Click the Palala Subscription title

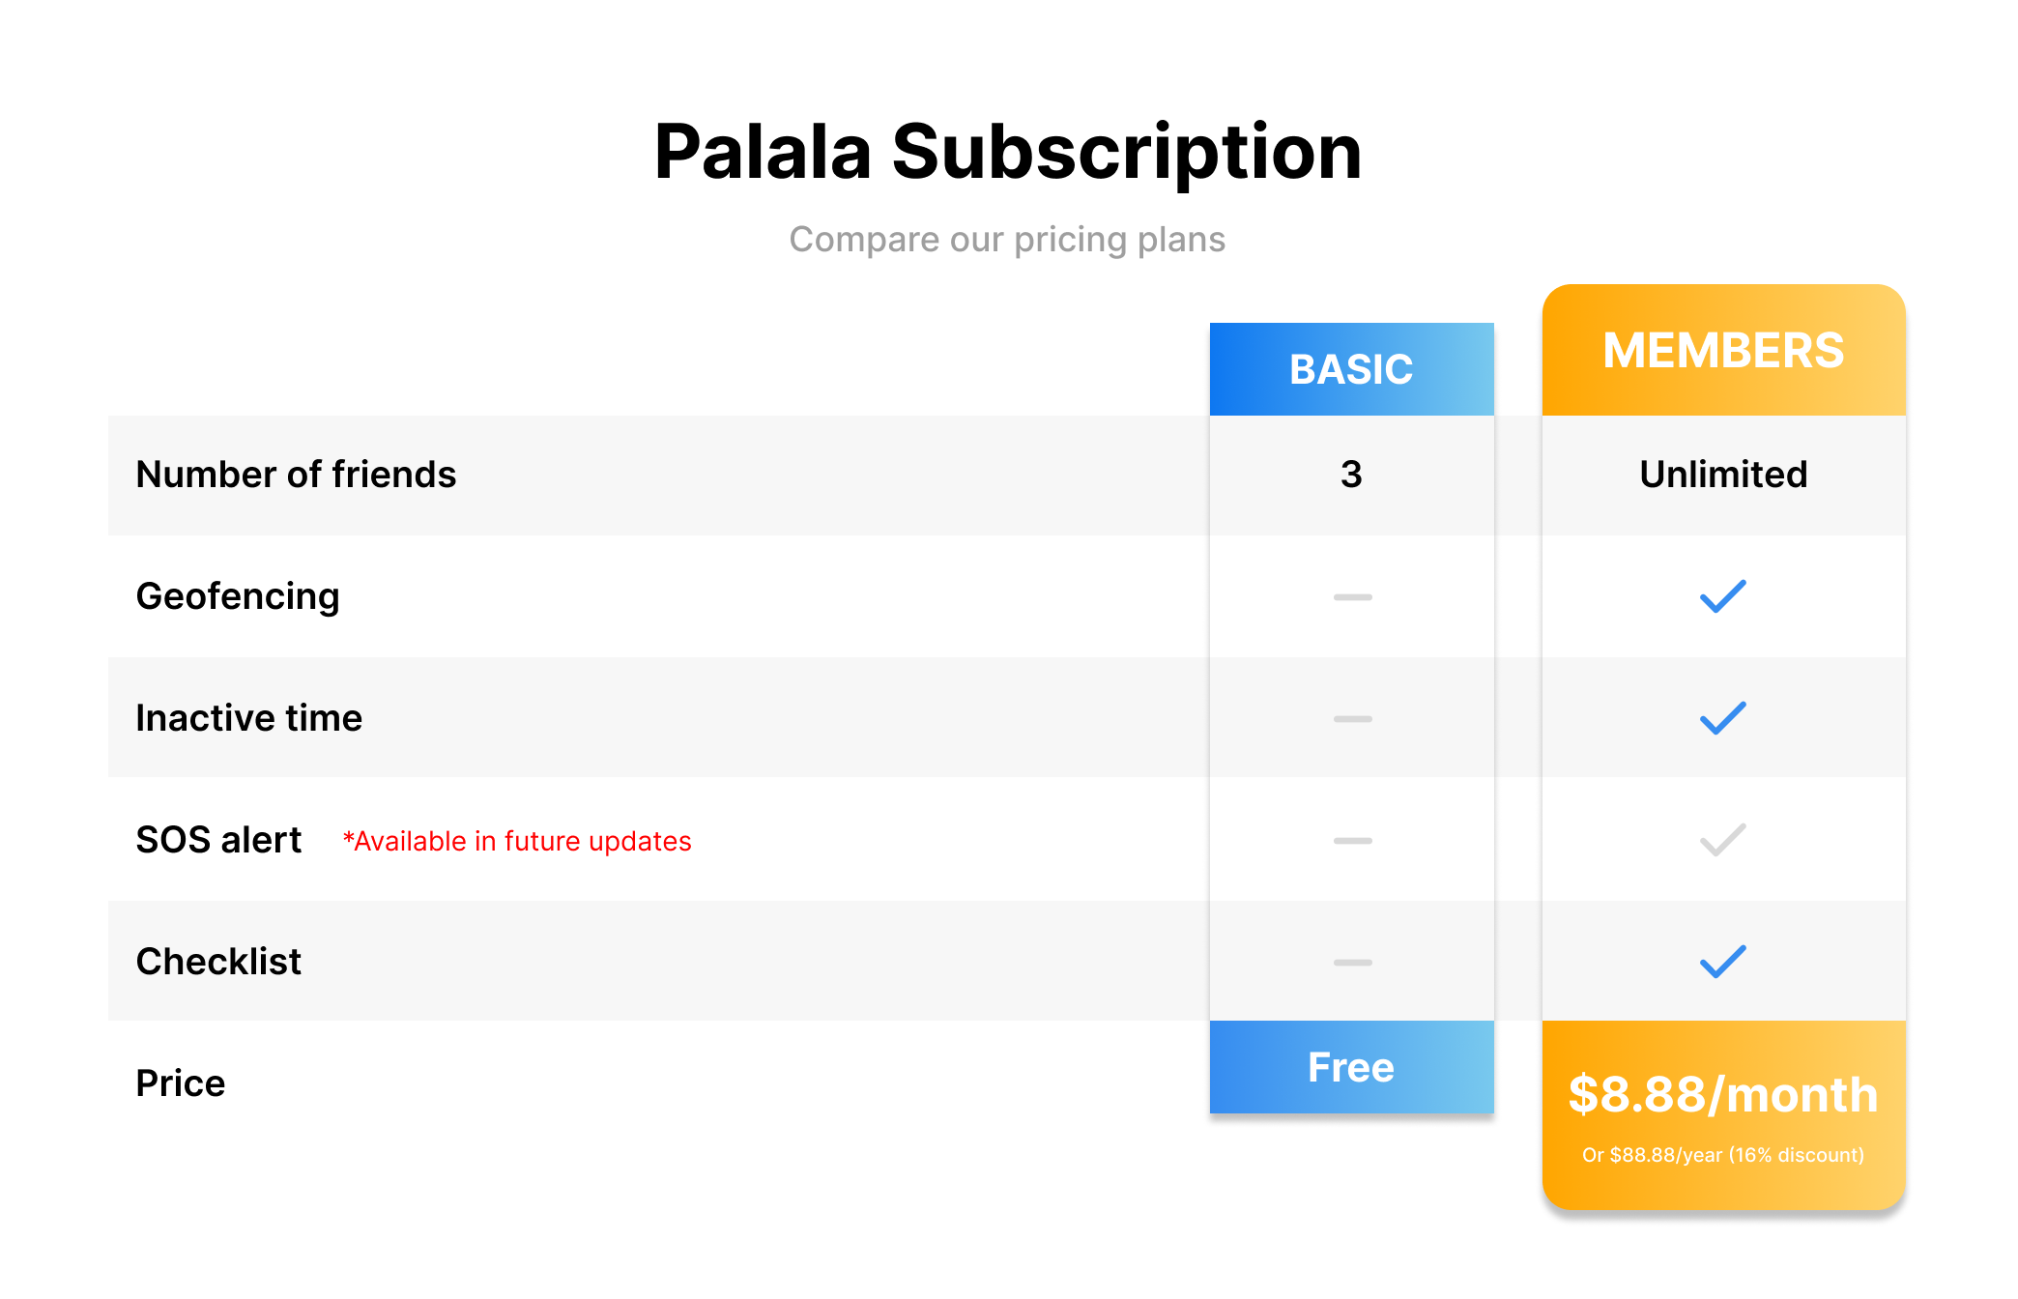[1008, 152]
